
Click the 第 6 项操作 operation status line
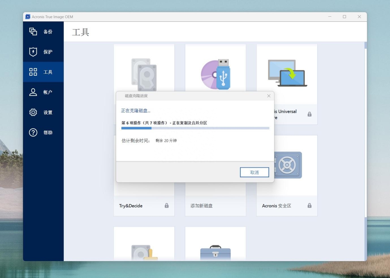coord(164,123)
